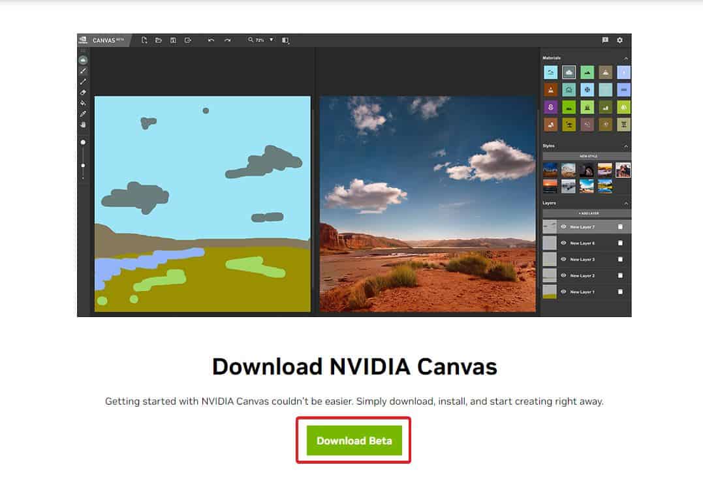The width and height of the screenshot is (703, 477).
Task: Toggle visibility of New Layer 3
Action: (563, 260)
